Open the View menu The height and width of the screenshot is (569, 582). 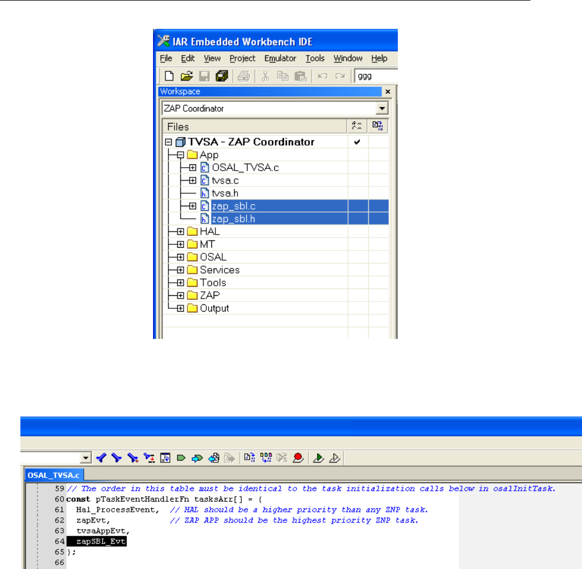click(x=212, y=58)
